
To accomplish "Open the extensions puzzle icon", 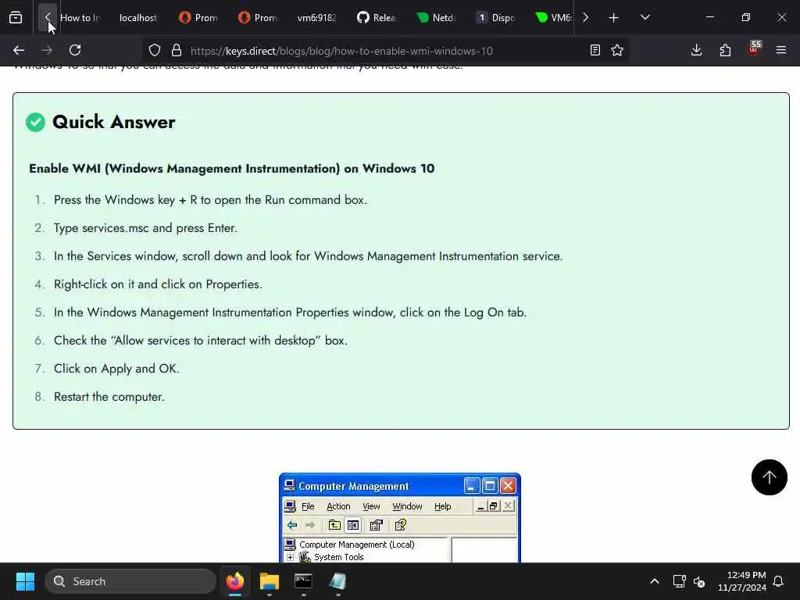I will pos(725,50).
